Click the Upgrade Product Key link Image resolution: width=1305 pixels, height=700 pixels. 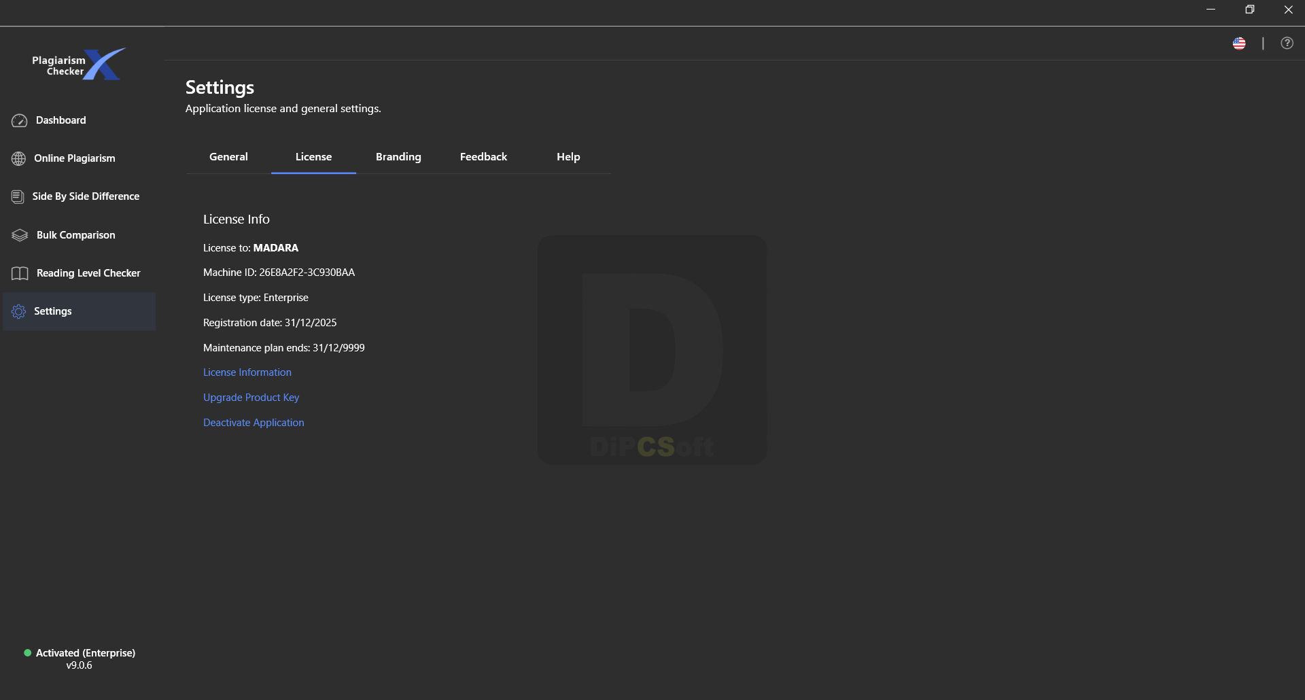pyautogui.click(x=251, y=398)
